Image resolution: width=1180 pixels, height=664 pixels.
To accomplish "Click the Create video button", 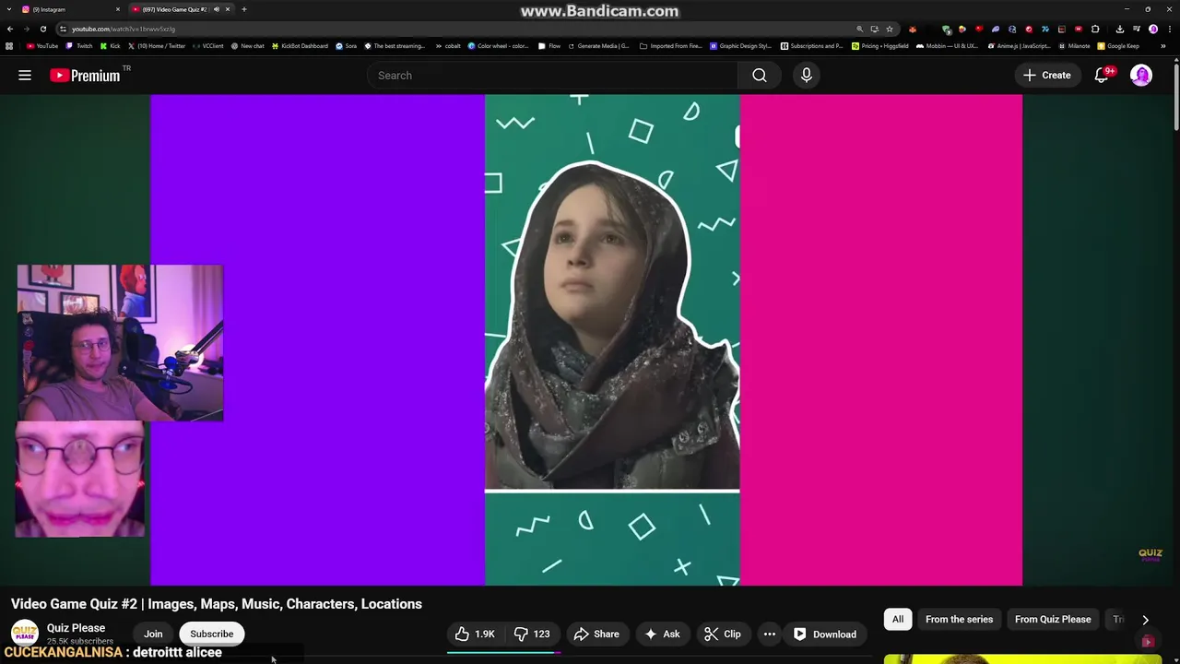I will (x=1046, y=76).
